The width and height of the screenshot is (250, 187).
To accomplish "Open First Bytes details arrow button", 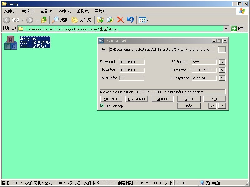I will [222, 70].
